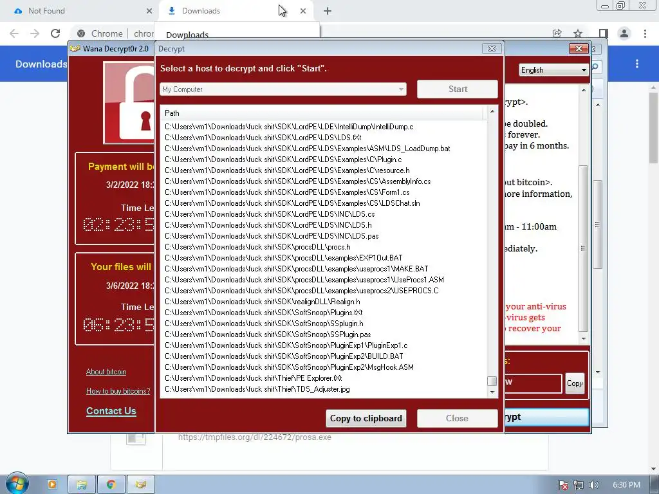Select the Realign.h path row

[x=263, y=301]
